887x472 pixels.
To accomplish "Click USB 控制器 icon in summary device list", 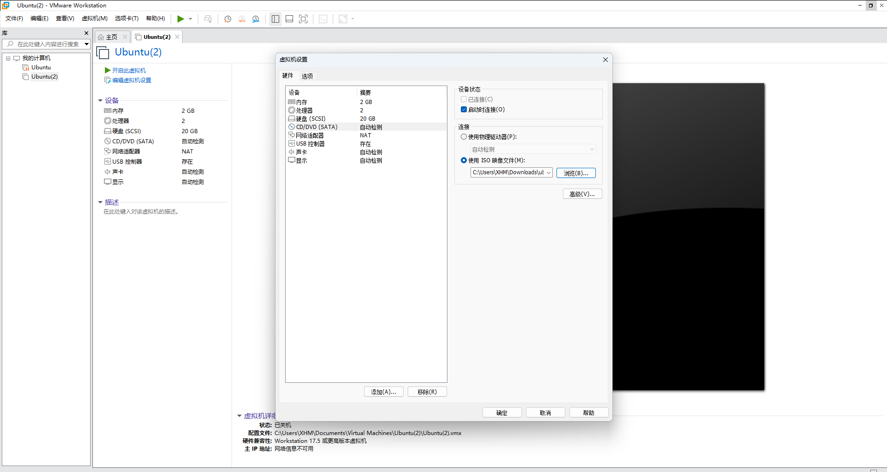I will pos(108,162).
